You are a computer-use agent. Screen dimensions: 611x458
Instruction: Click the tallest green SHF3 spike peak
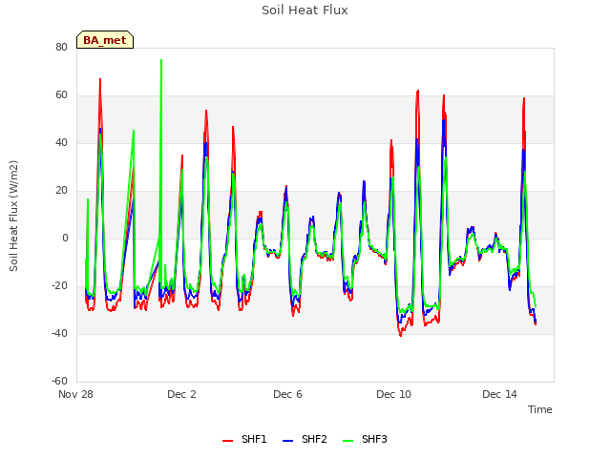tap(161, 60)
